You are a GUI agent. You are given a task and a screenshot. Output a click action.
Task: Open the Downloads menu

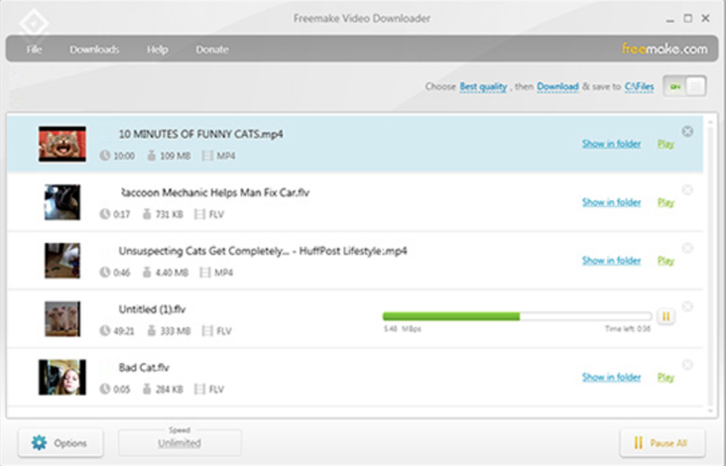(x=94, y=49)
